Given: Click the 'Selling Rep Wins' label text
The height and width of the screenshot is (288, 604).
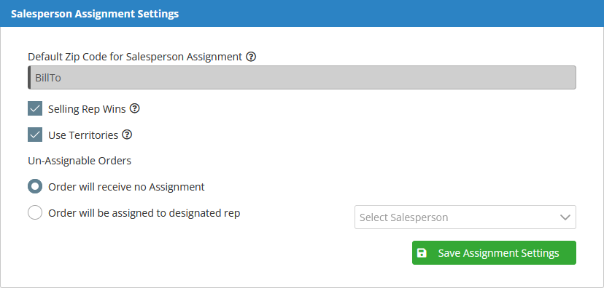Looking at the screenshot, I should pos(87,109).
